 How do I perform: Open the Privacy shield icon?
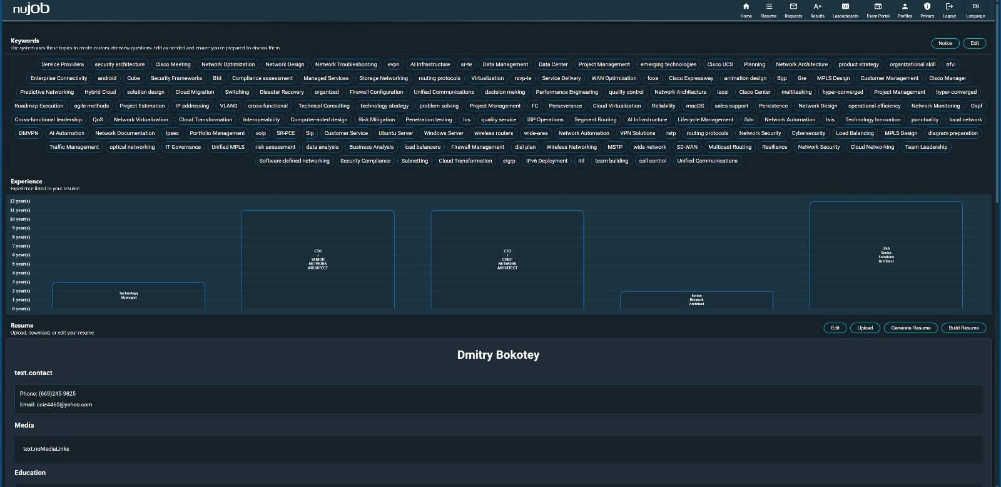point(927,7)
